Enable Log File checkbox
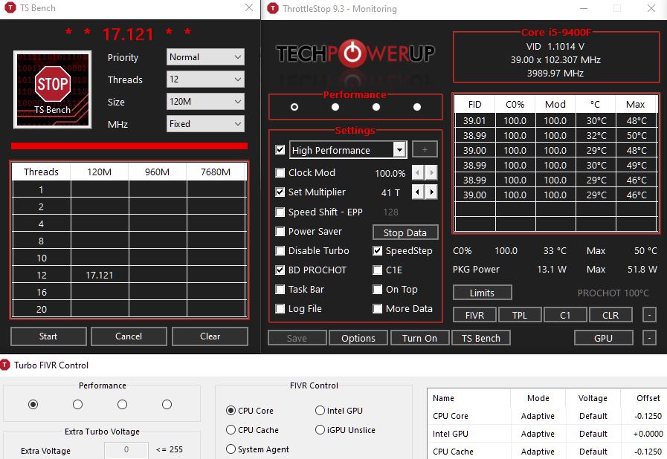Image resolution: width=667 pixels, height=459 pixels. [280, 308]
